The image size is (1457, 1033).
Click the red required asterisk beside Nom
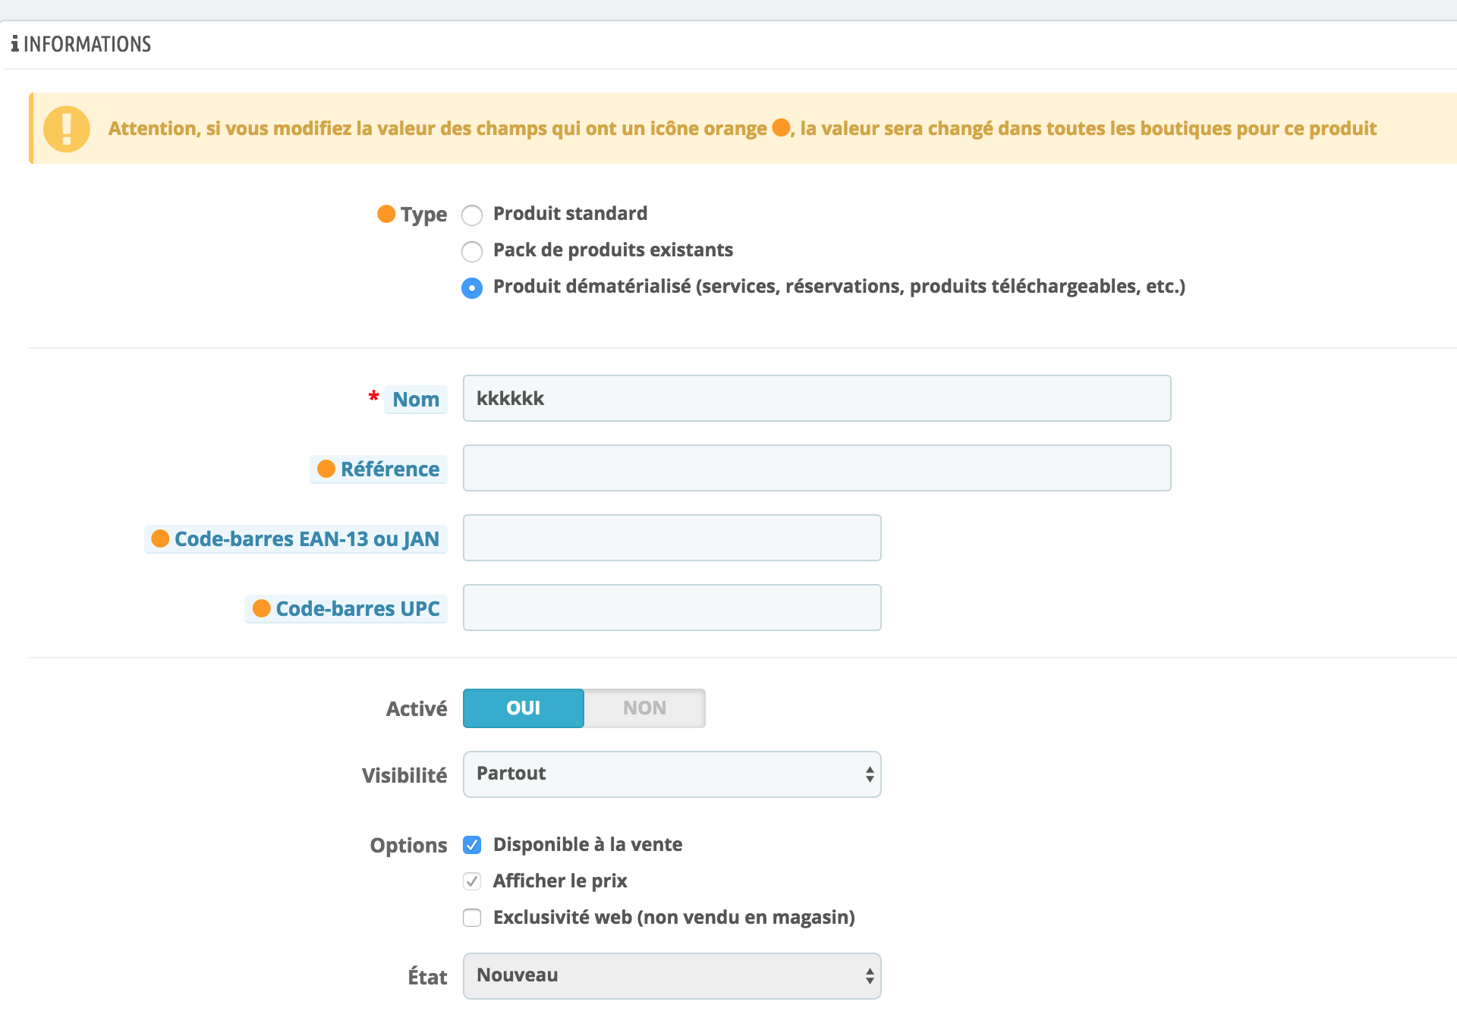coord(373,397)
